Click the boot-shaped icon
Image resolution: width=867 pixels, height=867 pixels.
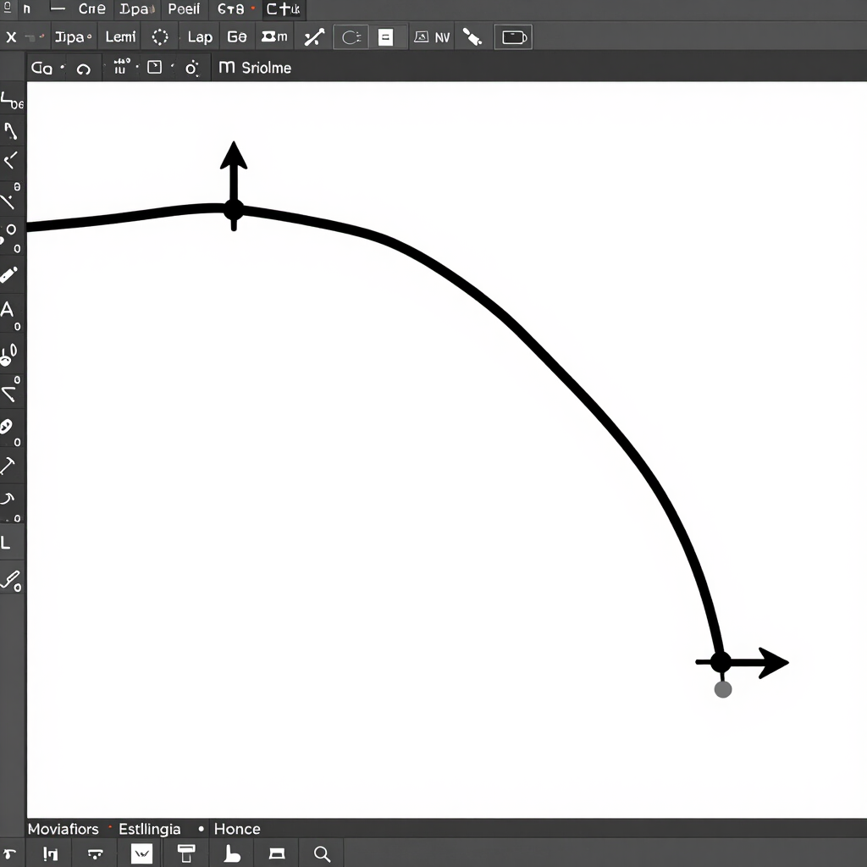pyautogui.click(x=232, y=853)
